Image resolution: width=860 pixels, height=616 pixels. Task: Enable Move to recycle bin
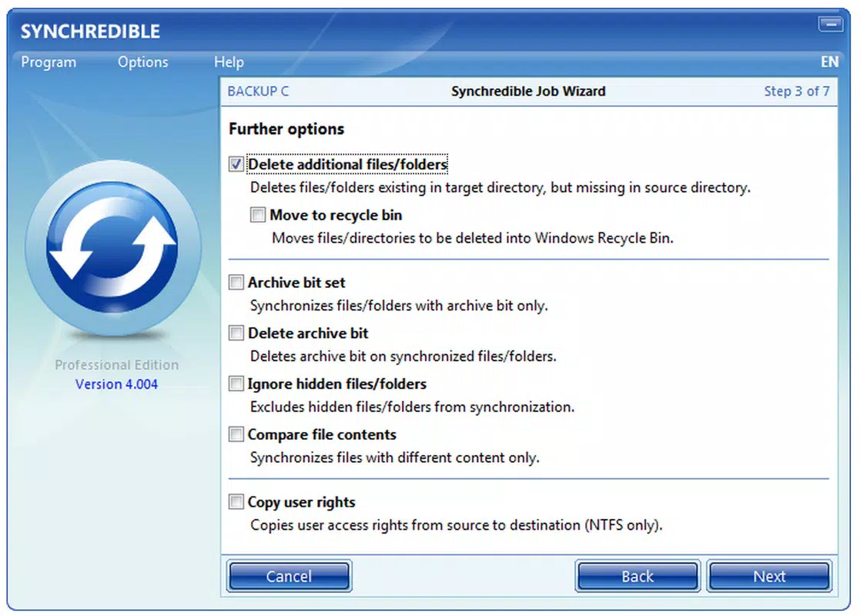point(258,215)
